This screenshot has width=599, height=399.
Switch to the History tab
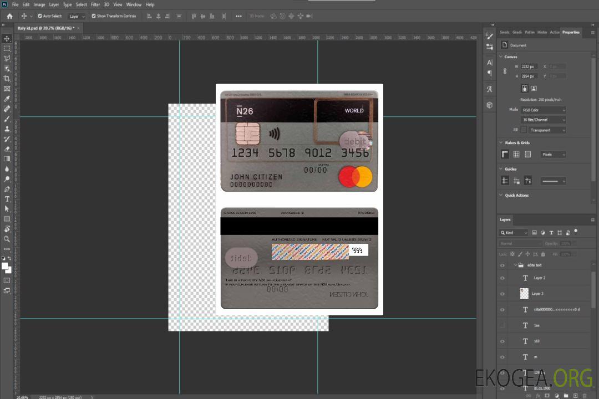point(542,33)
